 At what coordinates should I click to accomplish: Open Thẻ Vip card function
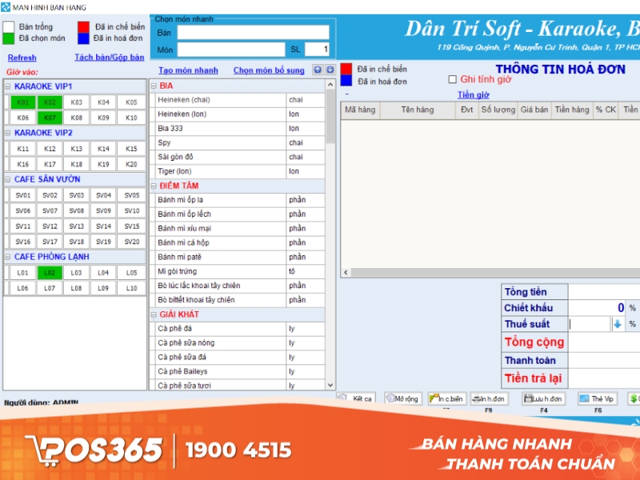tap(598, 398)
